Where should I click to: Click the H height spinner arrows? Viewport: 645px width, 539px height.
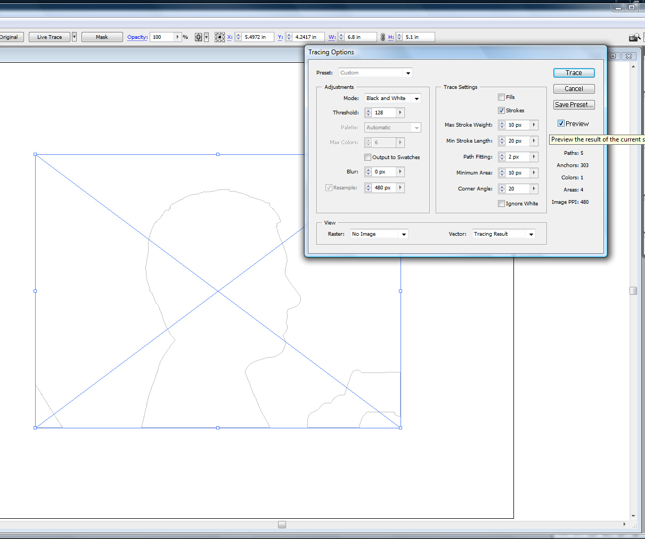point(399,37)
